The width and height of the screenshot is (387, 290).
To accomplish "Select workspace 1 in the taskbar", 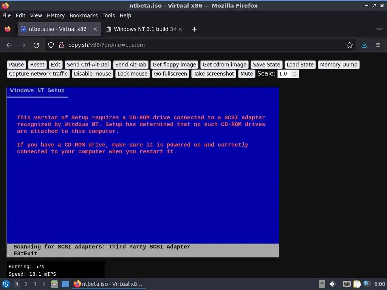I will [17, 284].
